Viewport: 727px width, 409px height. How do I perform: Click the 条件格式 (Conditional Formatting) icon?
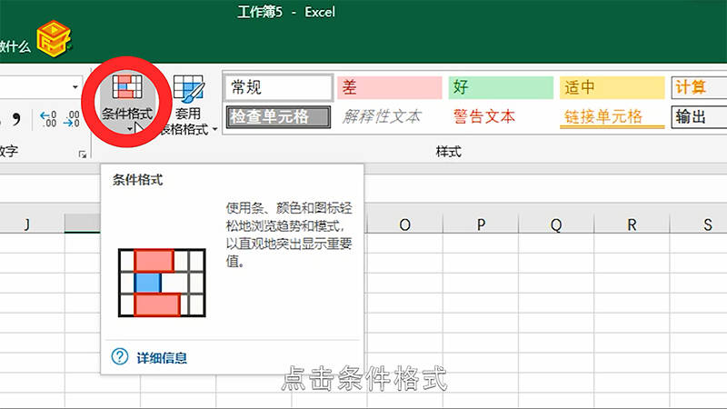(126, 89)
